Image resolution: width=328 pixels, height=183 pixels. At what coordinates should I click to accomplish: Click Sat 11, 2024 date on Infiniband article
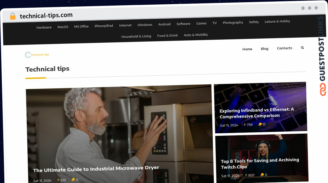tap(229, 125)
